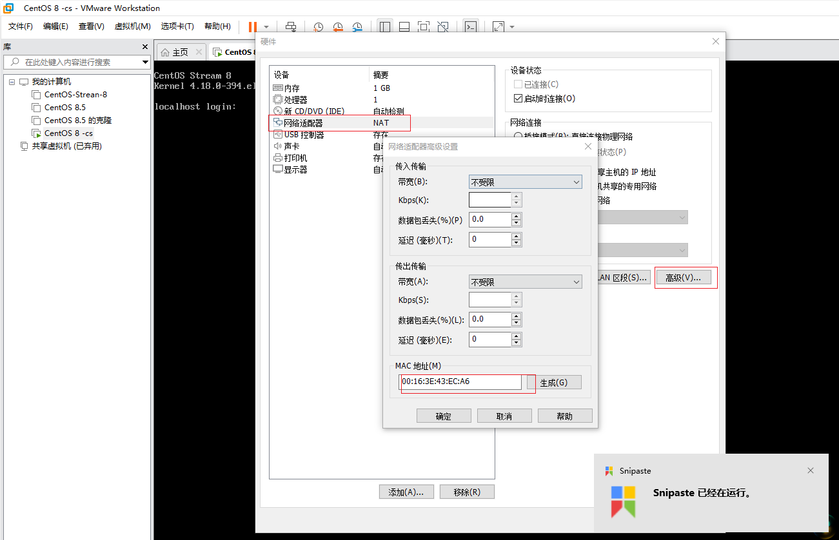The width and height of the screenshot is (839, 540).
Task: Take a snapshot using the clock-plus icon
Action: coord(319,26)
